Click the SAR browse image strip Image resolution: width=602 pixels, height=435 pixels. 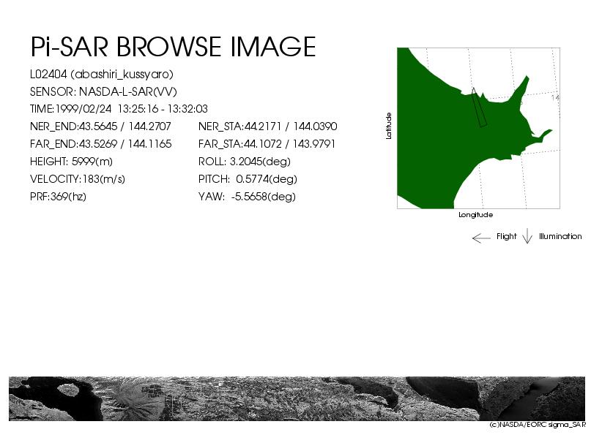(x=297, y=398)
